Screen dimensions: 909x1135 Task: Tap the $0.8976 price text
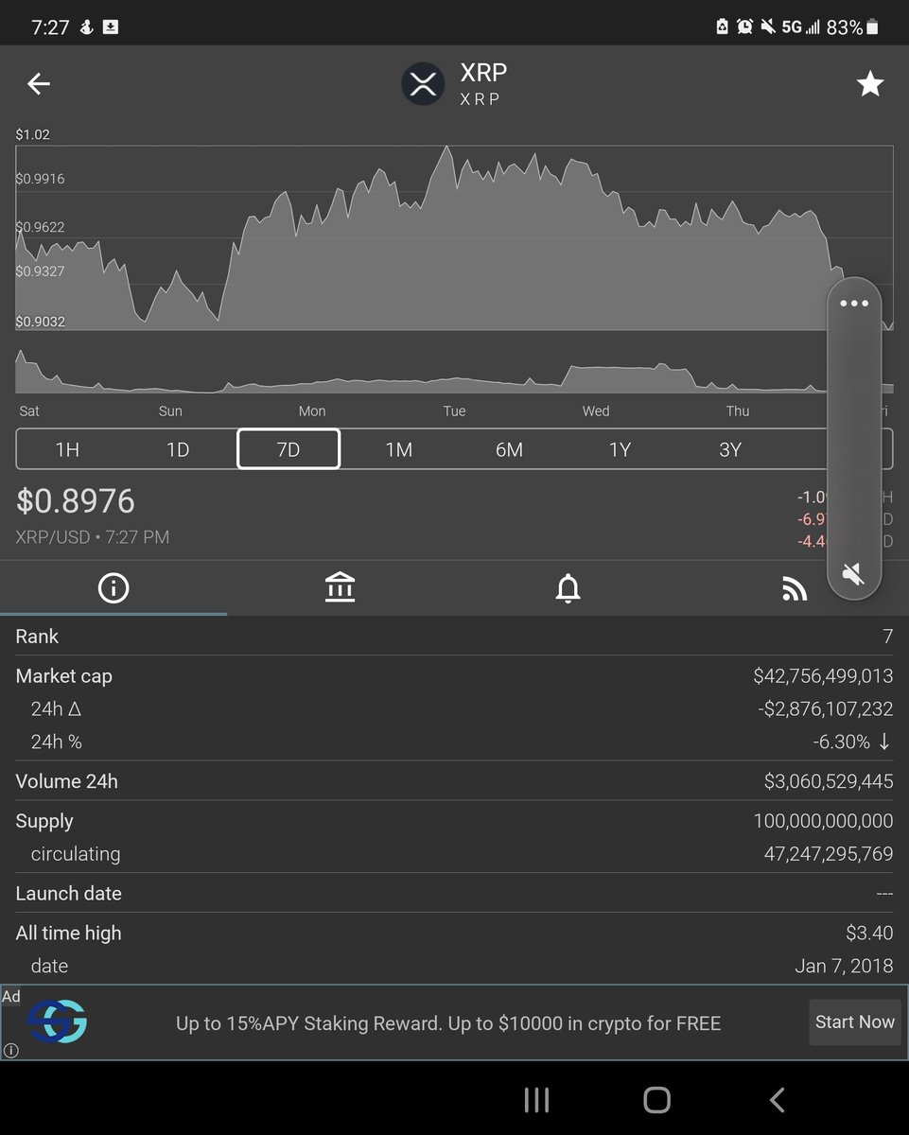(76, 501)
